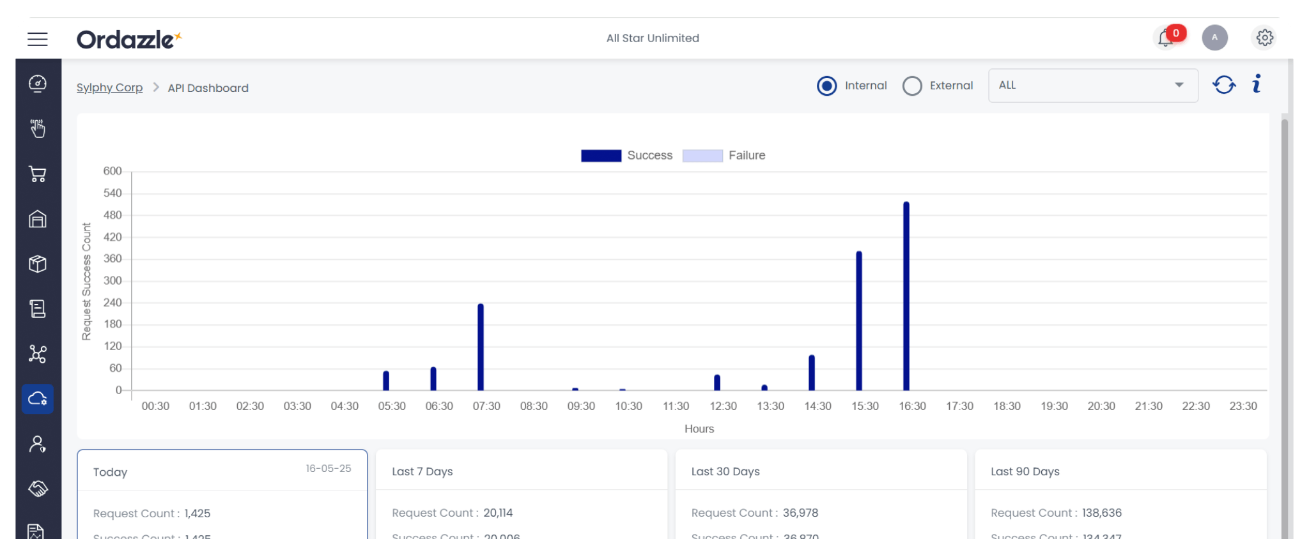Open the hamburger navigation menu
Viewport: 1309px width, 539px height.
[x=38, y=39]
